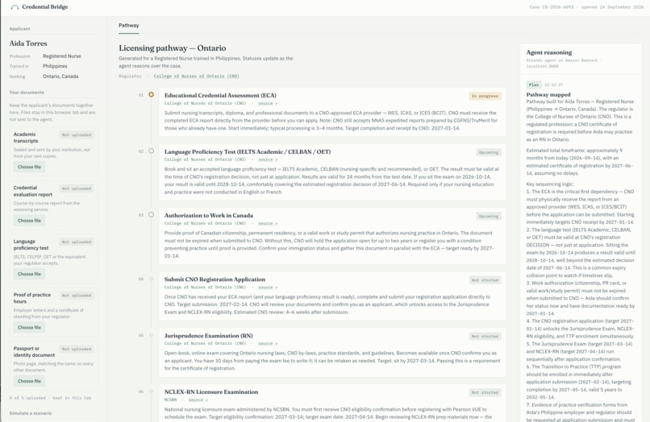Click Not uploaded badge on Passport or identity document
650x422 pixels.
point(77,349)
